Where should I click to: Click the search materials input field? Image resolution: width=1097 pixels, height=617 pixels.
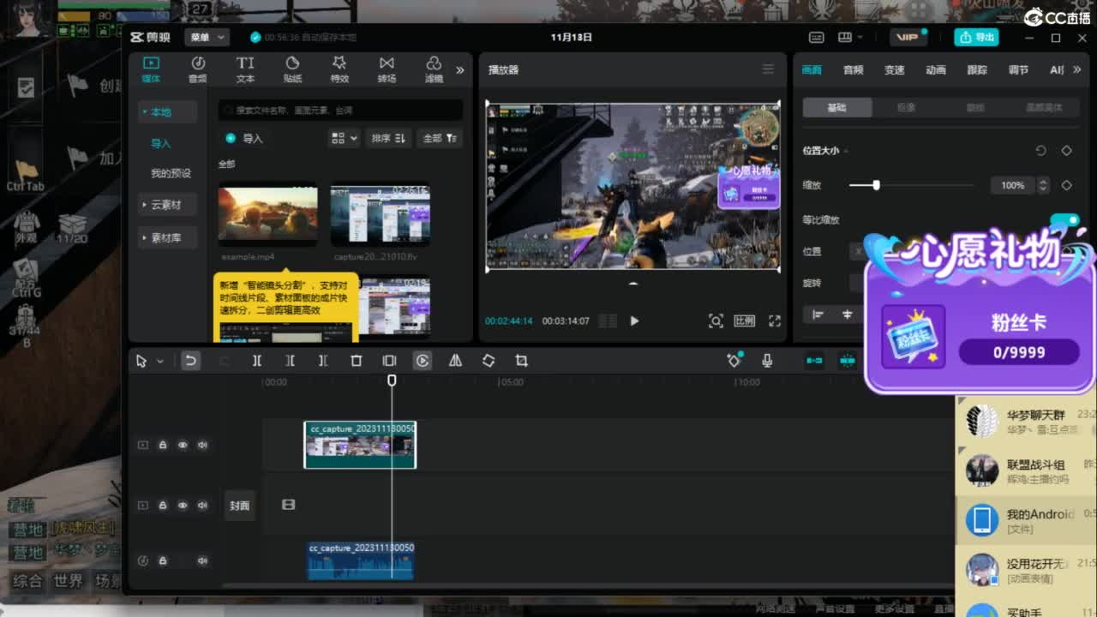340,110
